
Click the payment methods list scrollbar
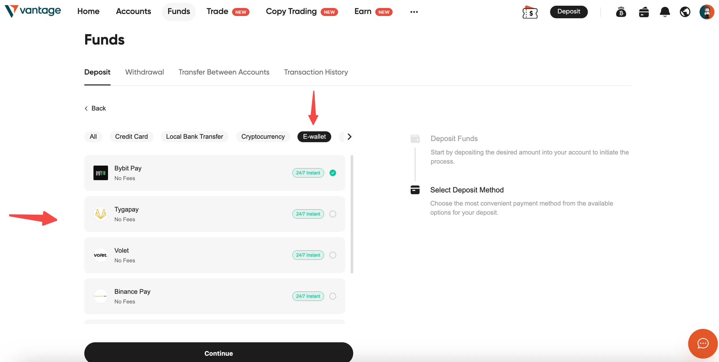click(x=352, y=214)
